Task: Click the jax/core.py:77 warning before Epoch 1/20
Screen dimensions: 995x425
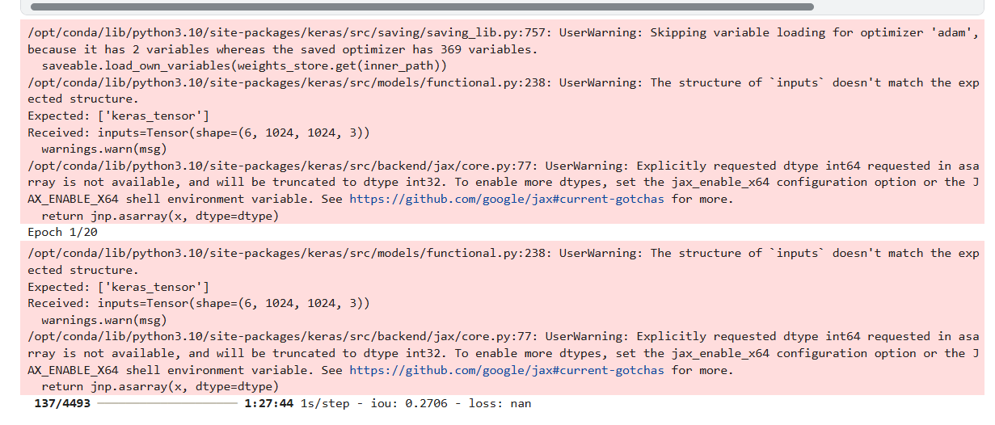Action: tap(504, 166)
